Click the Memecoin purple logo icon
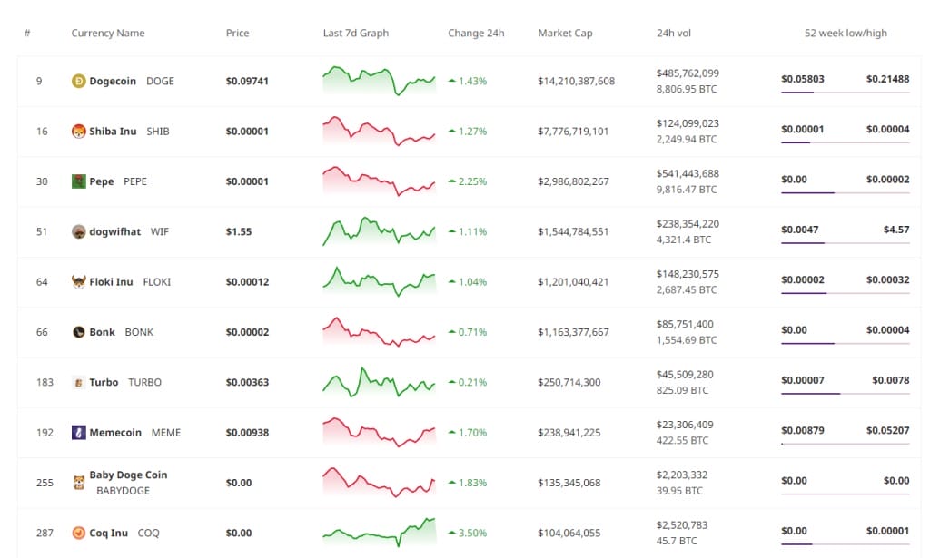The height and width of the screenshot is (558, 930). (x=79, y=433)
